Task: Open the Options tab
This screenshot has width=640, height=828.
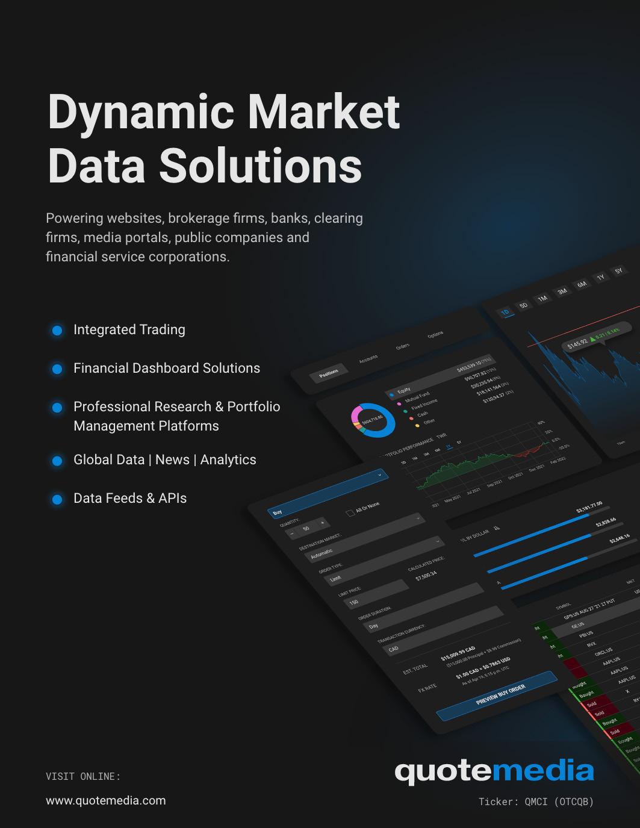Action: pos(435,335)
